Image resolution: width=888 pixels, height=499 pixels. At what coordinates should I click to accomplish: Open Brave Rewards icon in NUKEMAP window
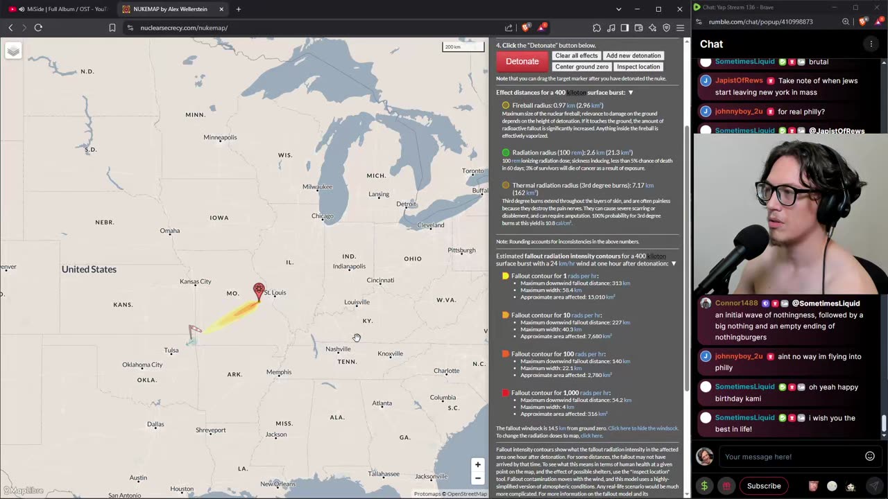(542, 28)
